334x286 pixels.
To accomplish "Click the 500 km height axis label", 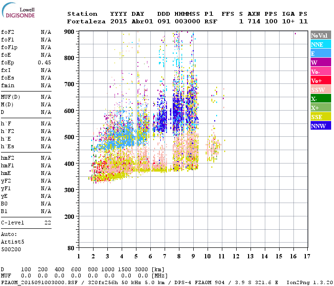I will 69,137.
